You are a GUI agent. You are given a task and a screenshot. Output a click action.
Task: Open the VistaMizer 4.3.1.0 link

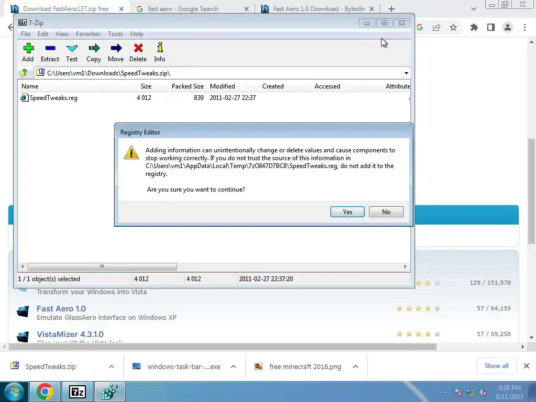tap(70, 334)
